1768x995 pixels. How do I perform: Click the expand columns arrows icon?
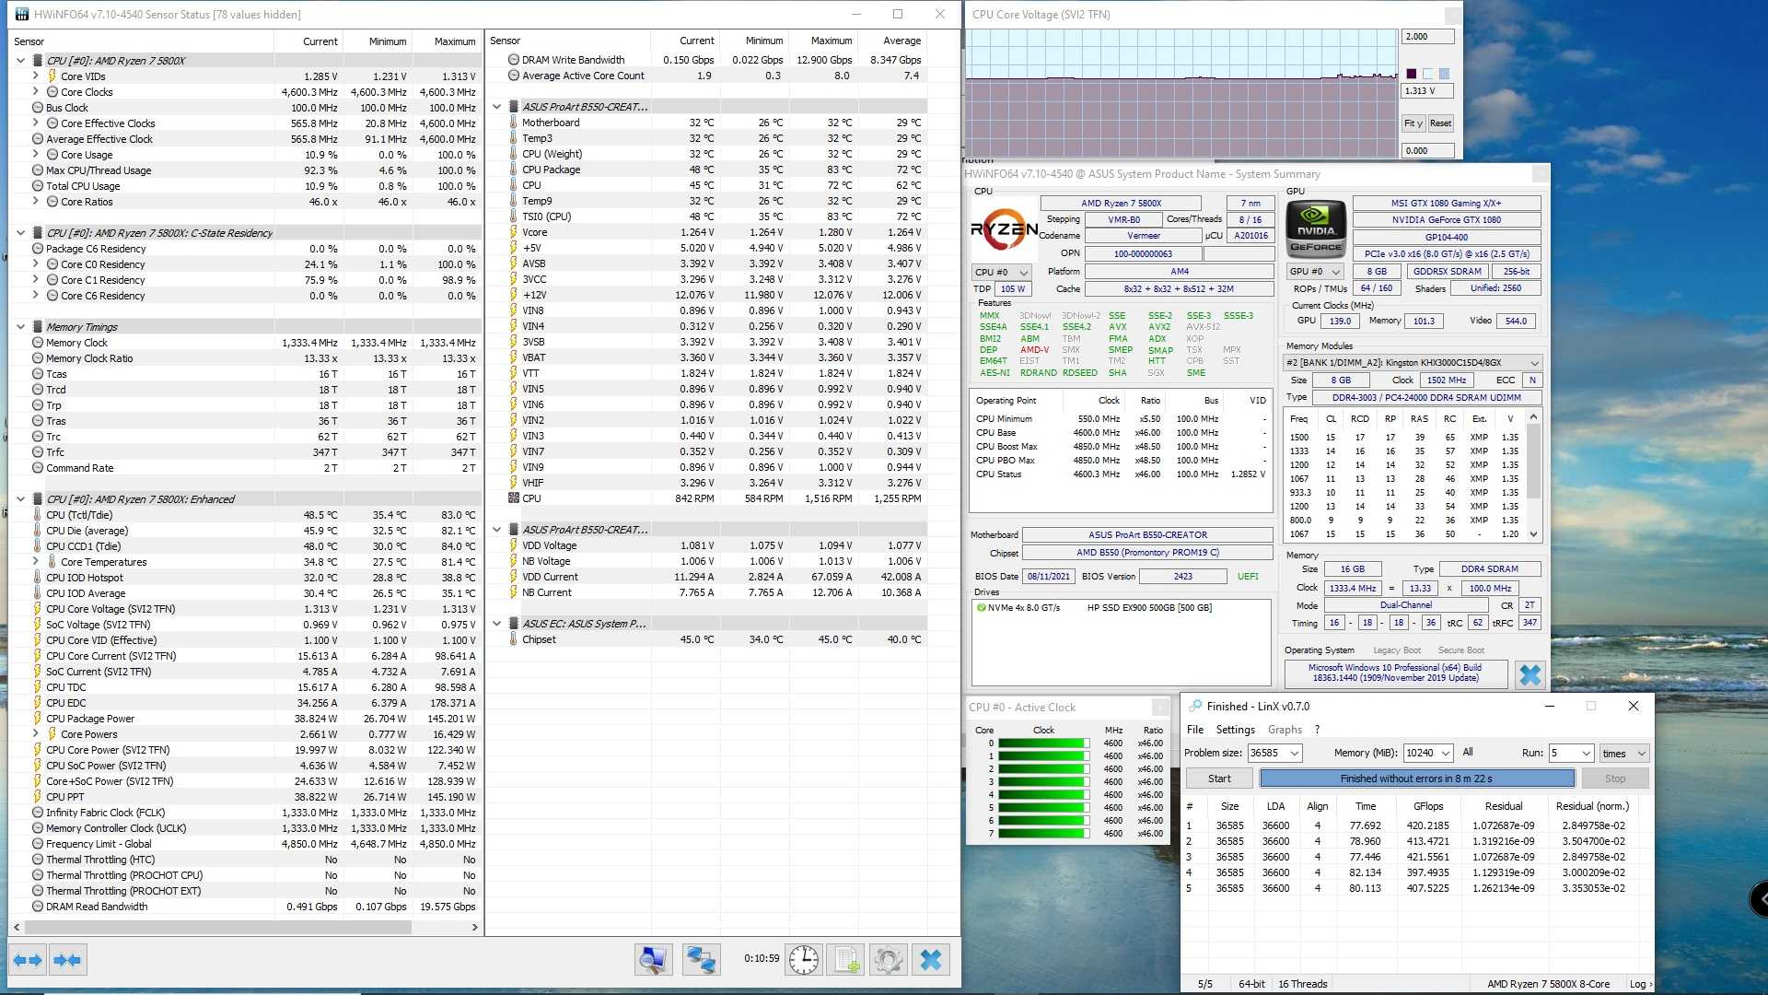pyautogui.click(x=29, y=960)
